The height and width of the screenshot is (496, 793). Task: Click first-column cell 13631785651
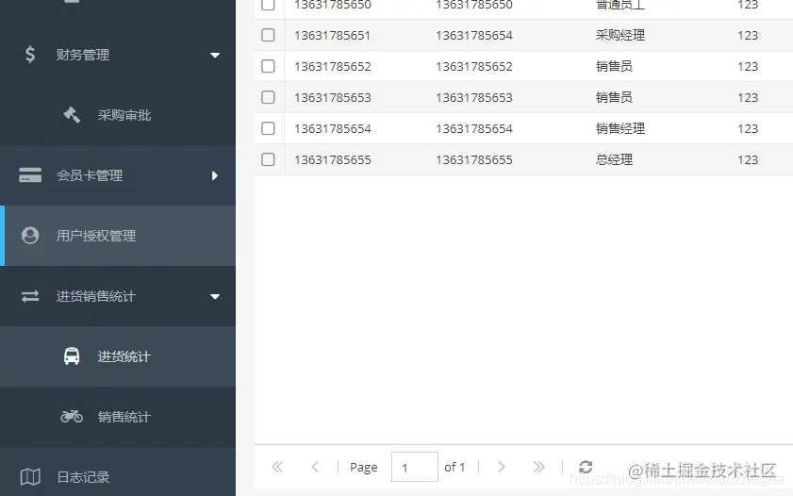point(332,36)
